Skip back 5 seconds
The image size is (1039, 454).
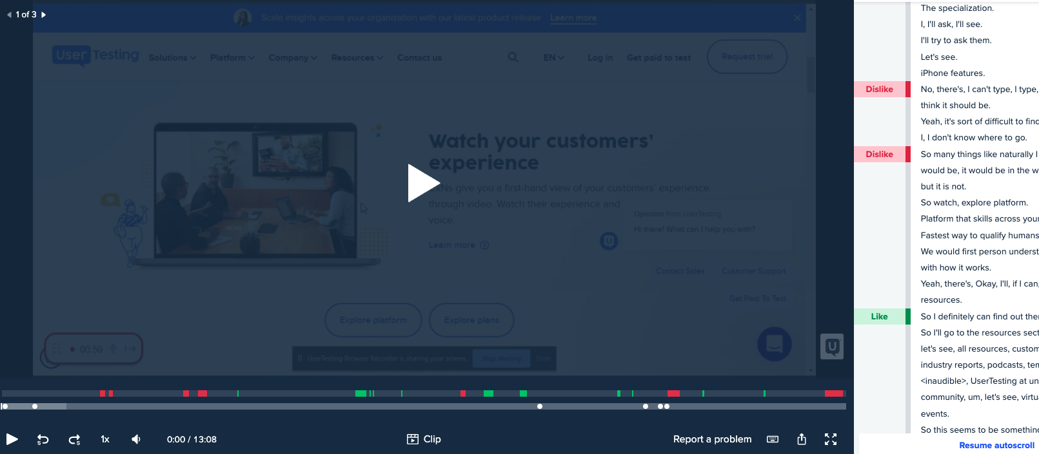point(43,439)
